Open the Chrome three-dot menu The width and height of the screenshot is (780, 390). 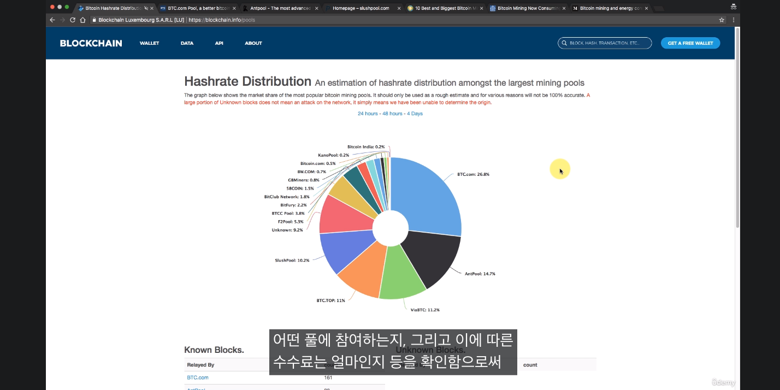point(733,20)
